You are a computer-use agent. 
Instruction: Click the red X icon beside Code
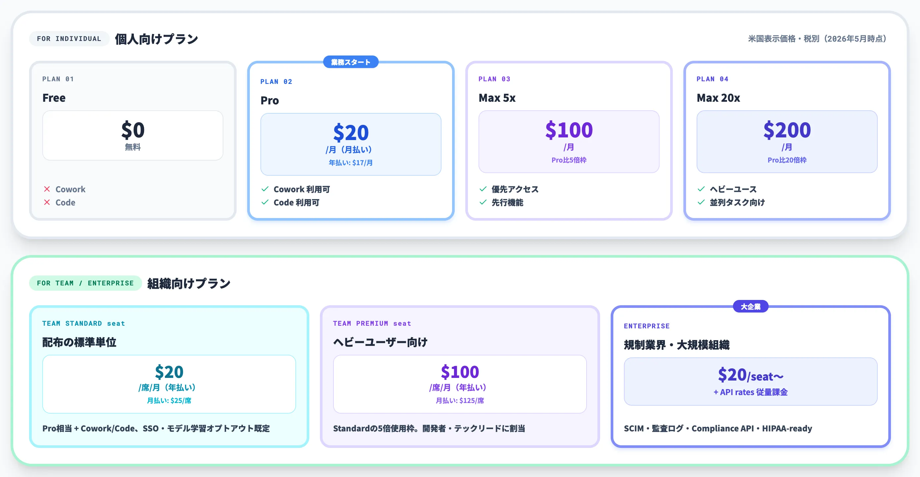point(47,202)
